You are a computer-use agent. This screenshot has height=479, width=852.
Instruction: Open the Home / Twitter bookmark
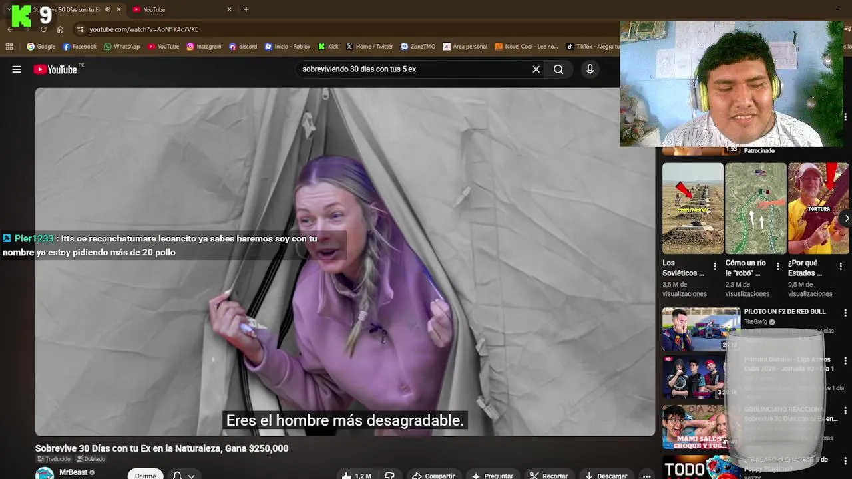369,47
